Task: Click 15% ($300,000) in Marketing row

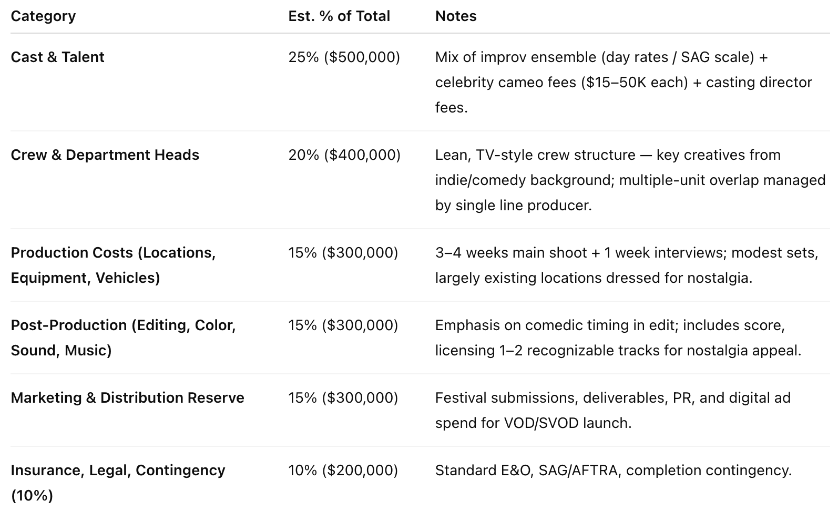Action: pyautogui.click(x=343, y=398)
